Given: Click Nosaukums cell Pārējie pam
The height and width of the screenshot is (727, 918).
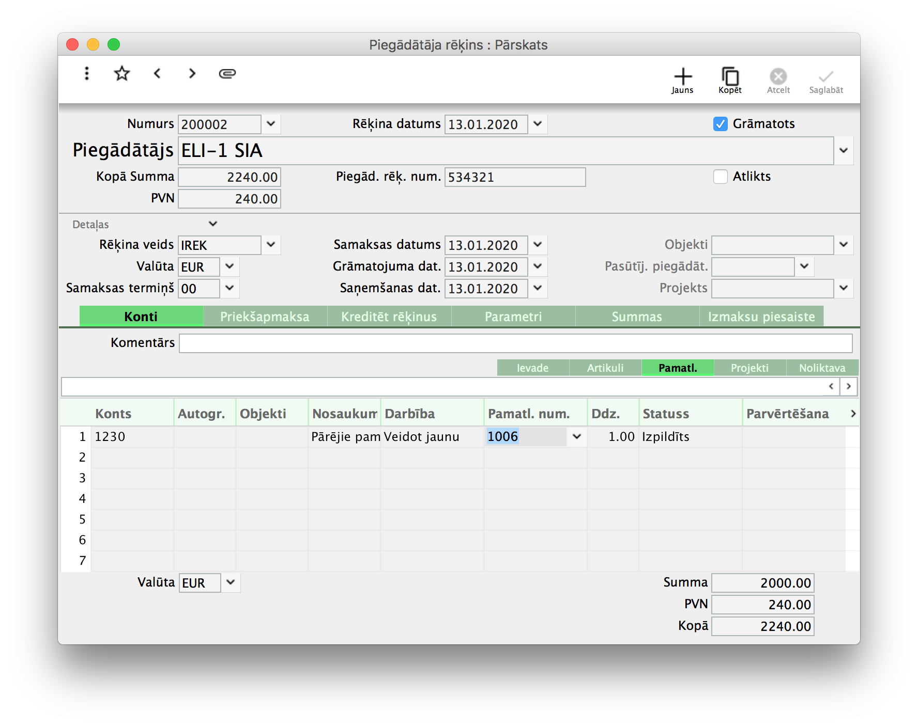Looking at the screenshot, I should 345,437.
